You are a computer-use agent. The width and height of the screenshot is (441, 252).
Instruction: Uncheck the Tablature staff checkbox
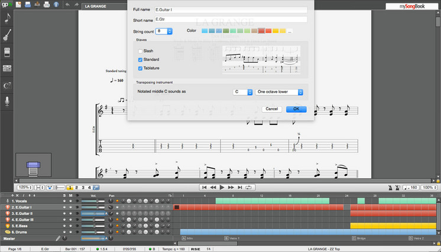[140, 68]
